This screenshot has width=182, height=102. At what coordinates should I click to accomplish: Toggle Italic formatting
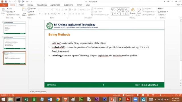tap(43, 14)
